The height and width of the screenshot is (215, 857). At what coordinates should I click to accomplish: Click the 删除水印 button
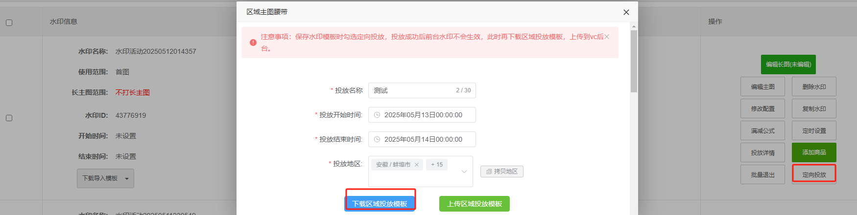click(813, 87)
